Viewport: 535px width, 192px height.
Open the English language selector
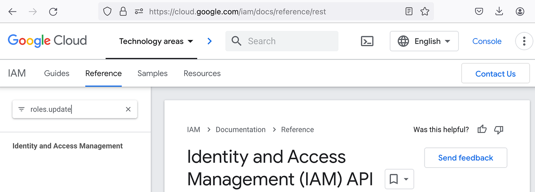click(x=424, y=41)
